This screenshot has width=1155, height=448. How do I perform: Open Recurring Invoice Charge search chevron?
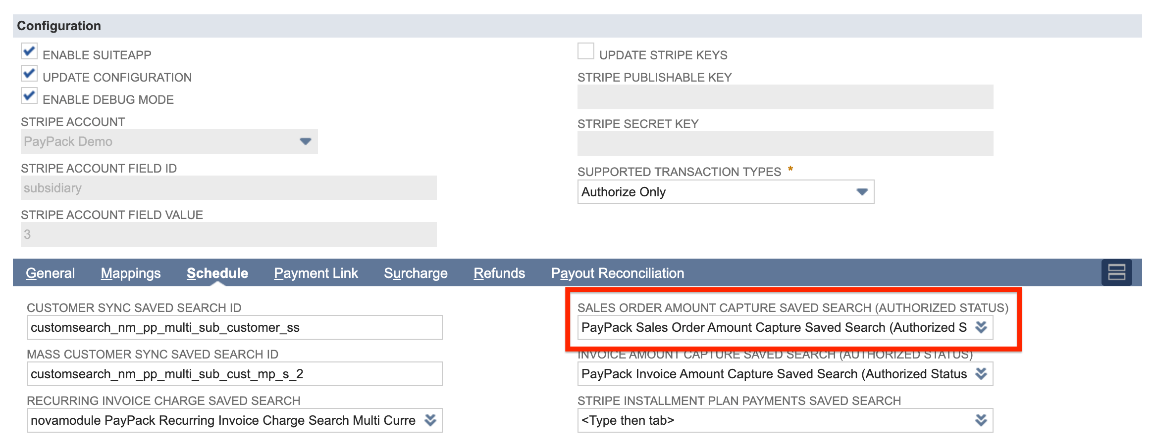[x=430, y=420]
